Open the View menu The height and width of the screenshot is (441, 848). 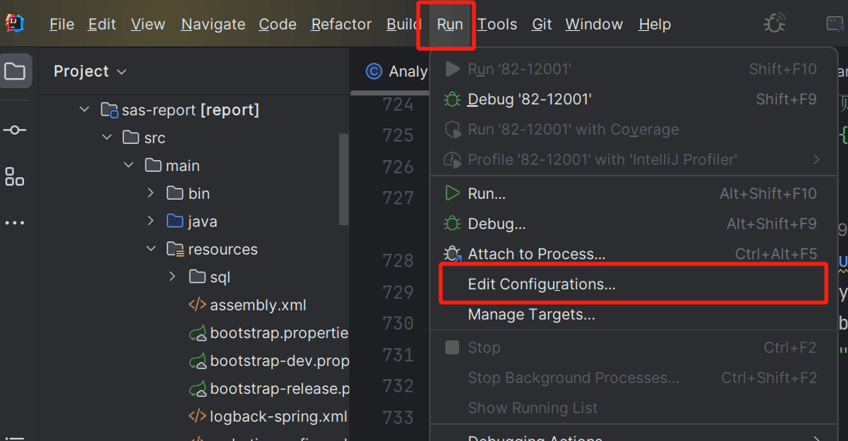(148, 24)
